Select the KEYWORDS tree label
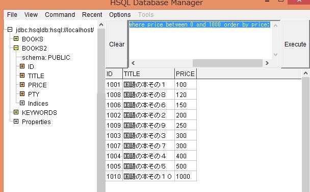 click(x=40, y=113)
